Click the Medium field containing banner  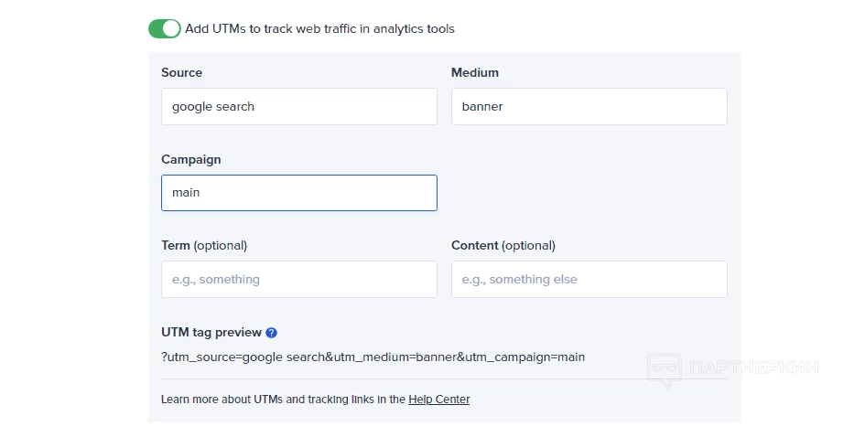click(x=589, y=107)
